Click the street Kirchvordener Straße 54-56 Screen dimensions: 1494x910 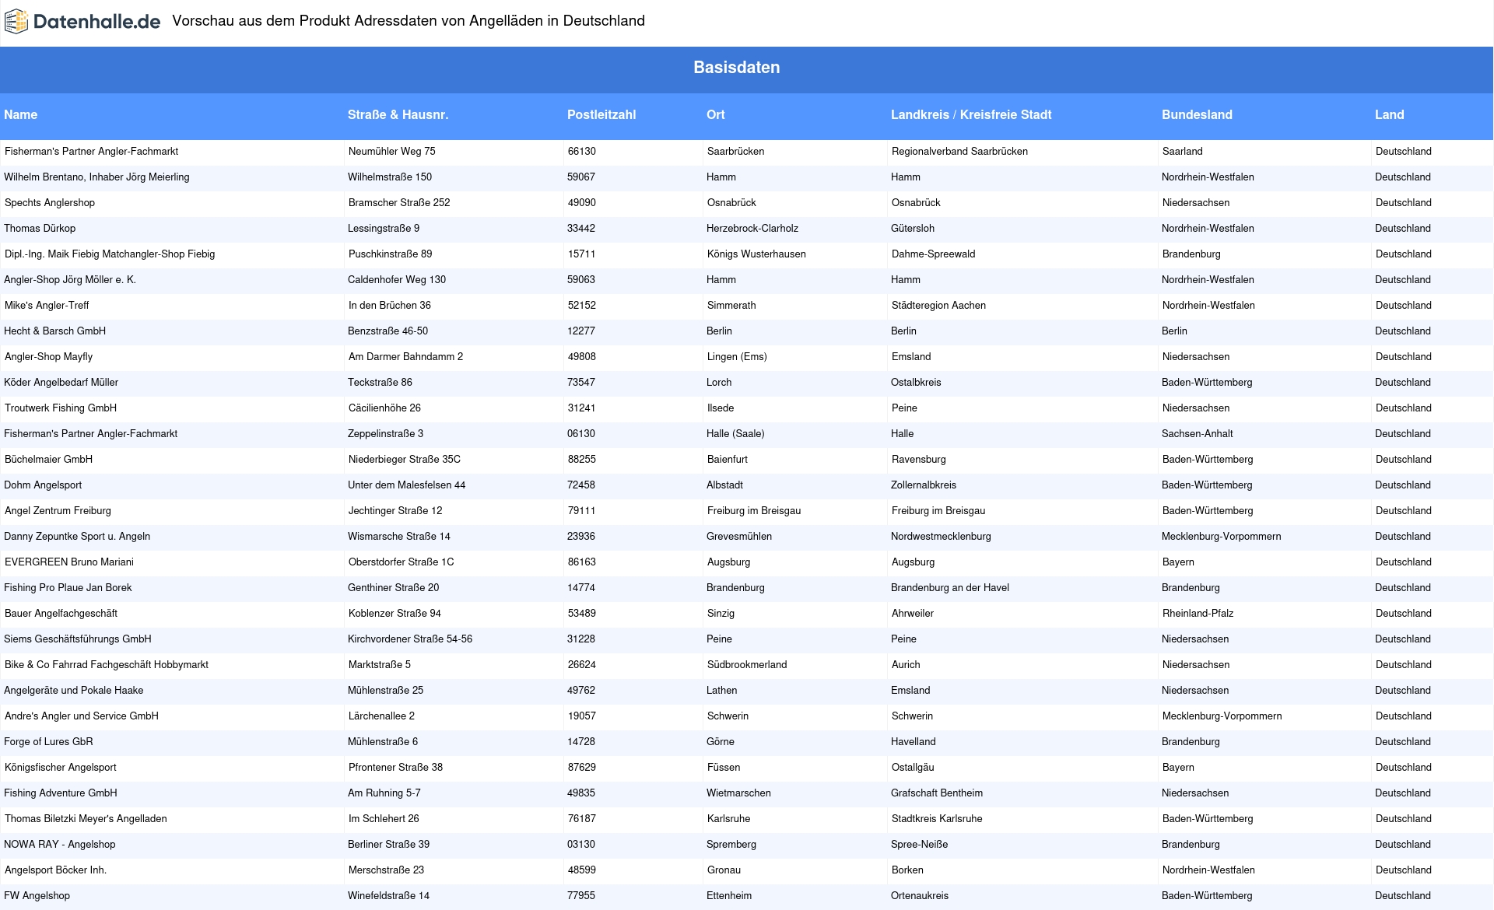(410, 639)
